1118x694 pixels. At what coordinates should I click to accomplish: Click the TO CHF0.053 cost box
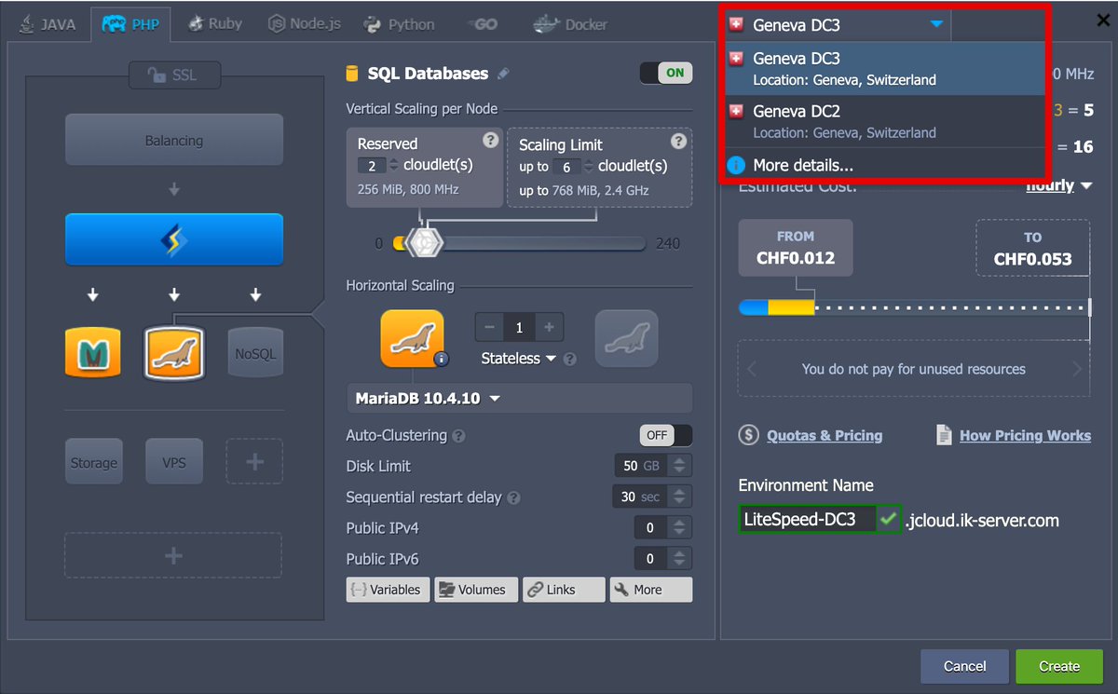coord(1033,248)
